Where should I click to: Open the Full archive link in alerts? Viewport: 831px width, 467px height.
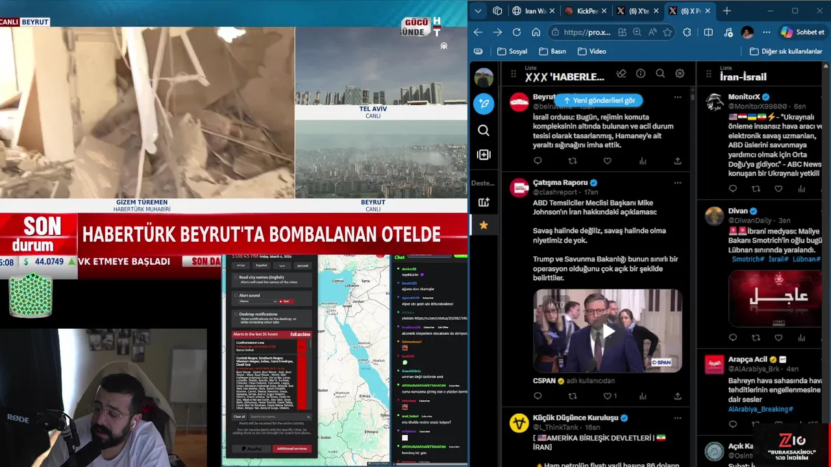tap(300, 334)
